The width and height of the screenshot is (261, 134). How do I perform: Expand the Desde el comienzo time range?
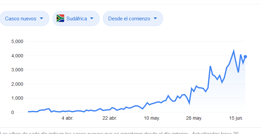(x=133, y=18)
